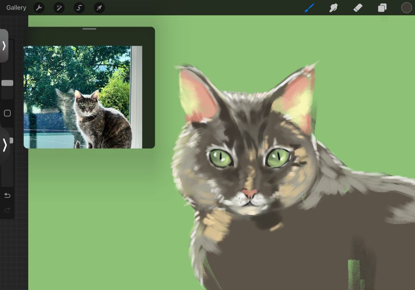Select the Transform arrow tool
Image resolution: width=415 pixels, height=290 pixels.
[x=99, y=7]
